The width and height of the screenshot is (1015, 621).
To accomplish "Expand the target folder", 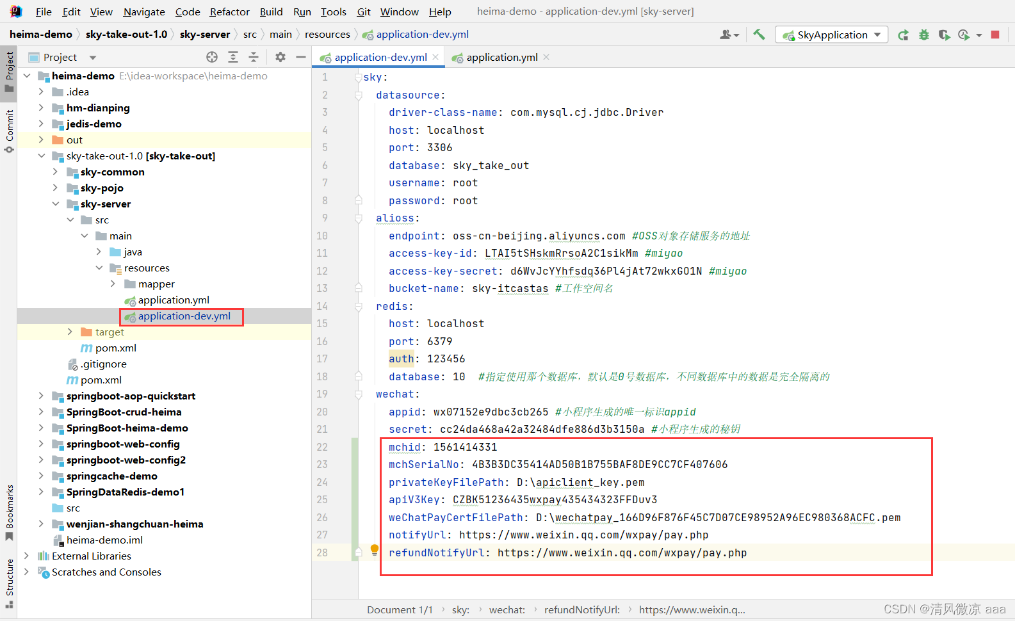I will pyautogui.click(x=70, y=332).
